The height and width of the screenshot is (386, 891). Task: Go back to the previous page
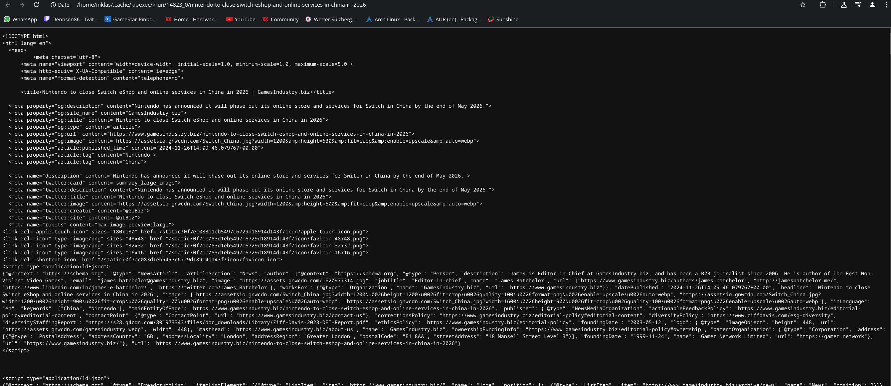point(8,5)
